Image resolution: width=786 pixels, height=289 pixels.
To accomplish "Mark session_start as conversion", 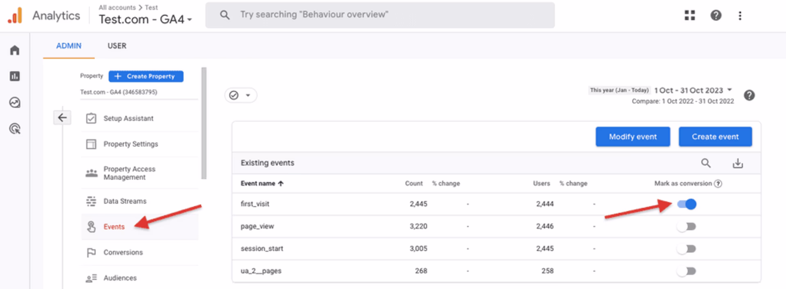I will tap(687, 249).
